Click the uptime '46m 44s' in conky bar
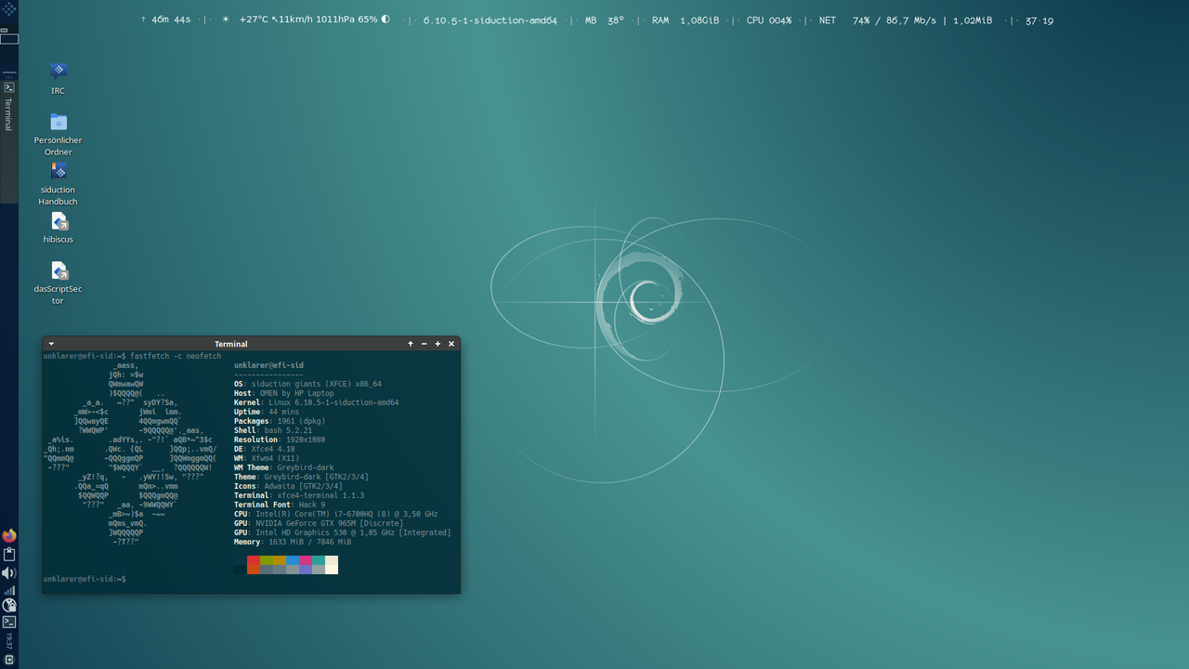Viewport: 1189px width, 669px height. click(171, 20)
